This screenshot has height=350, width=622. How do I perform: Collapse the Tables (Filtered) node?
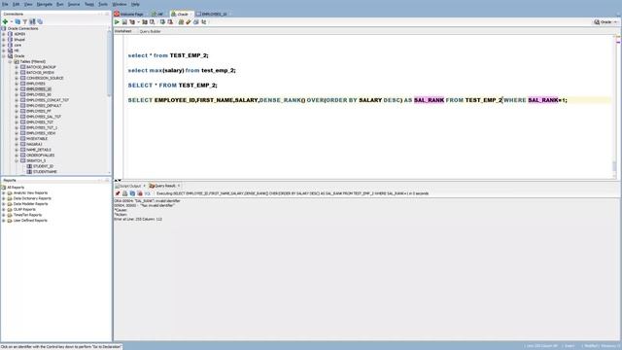[x=11, y=62]
